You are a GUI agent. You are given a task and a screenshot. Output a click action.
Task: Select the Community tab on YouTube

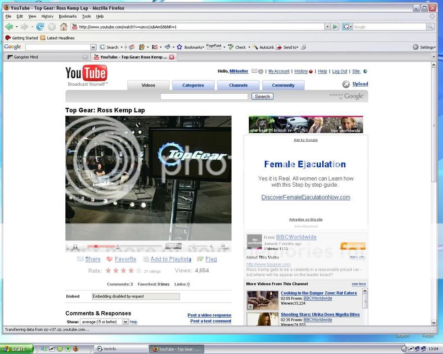(283, 85)
